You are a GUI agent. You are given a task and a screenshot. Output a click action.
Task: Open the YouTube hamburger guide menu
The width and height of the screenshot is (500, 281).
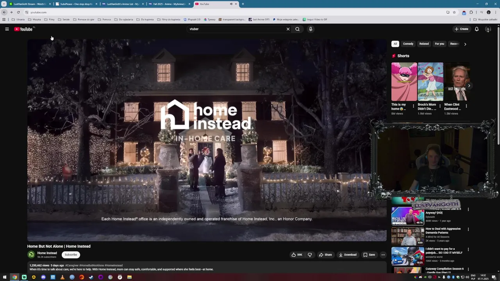click(7, 29)
